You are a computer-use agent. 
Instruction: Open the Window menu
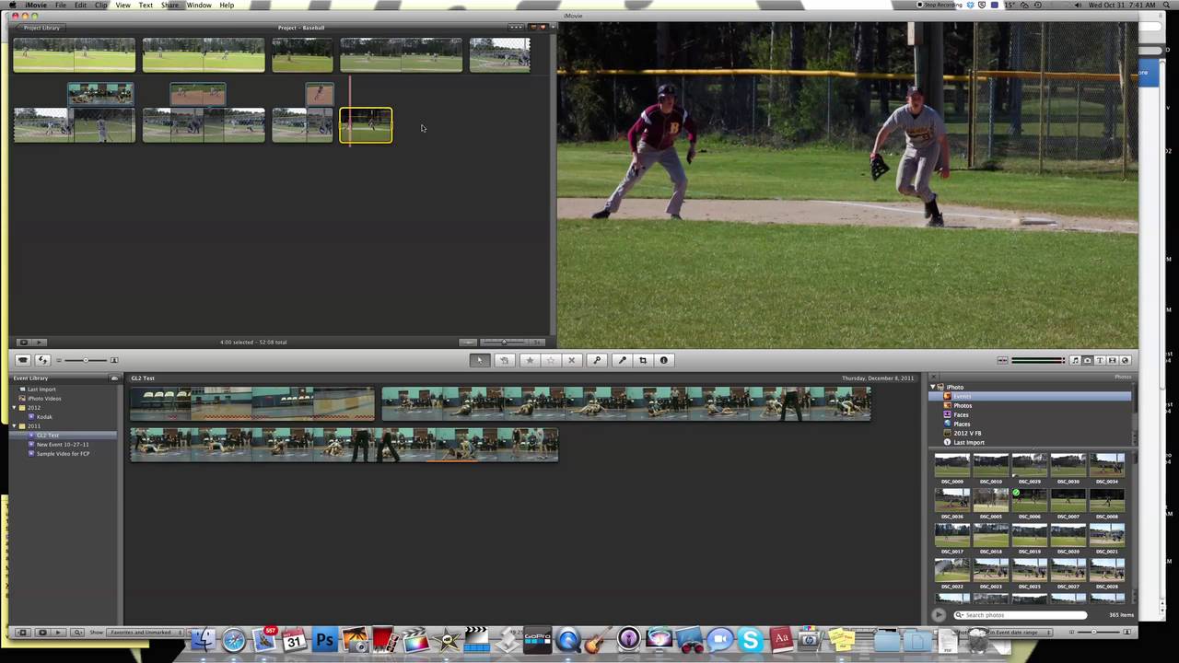pos(199,5)
